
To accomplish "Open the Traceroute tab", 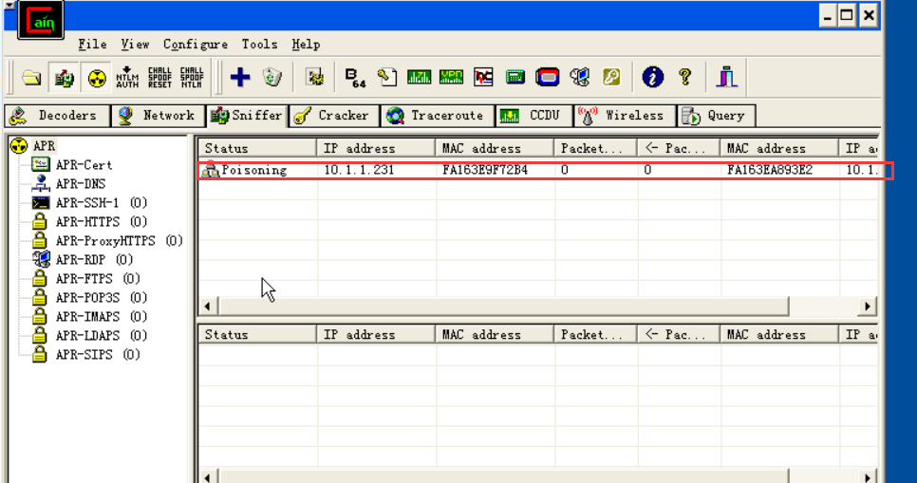I will click(x=437, y=116).
